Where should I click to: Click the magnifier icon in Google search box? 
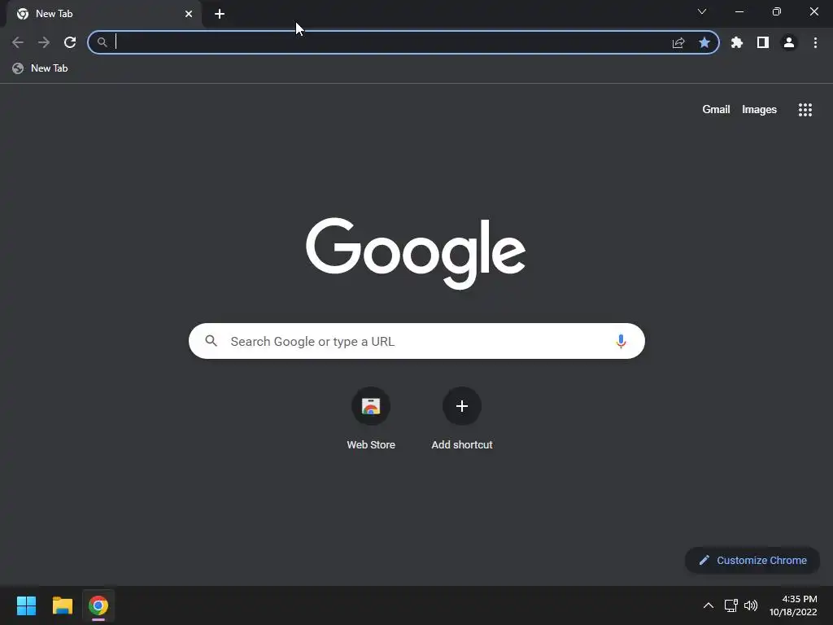211,341
